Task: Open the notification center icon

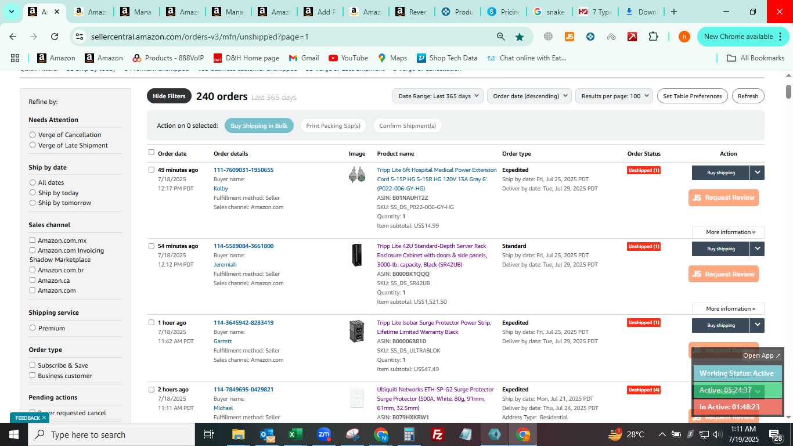Action: click(776, 434)
